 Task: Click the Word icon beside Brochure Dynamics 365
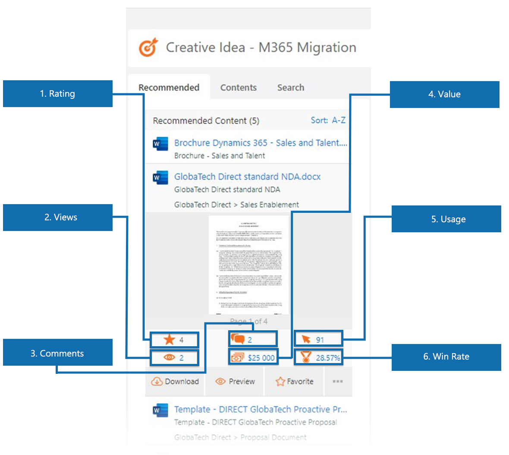pos(160,144)
